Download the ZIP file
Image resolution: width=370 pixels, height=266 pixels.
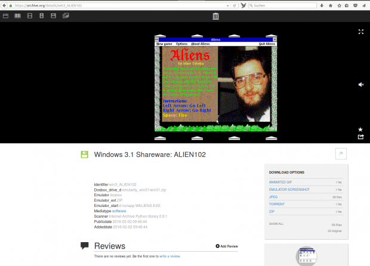[x=272, y=212]
